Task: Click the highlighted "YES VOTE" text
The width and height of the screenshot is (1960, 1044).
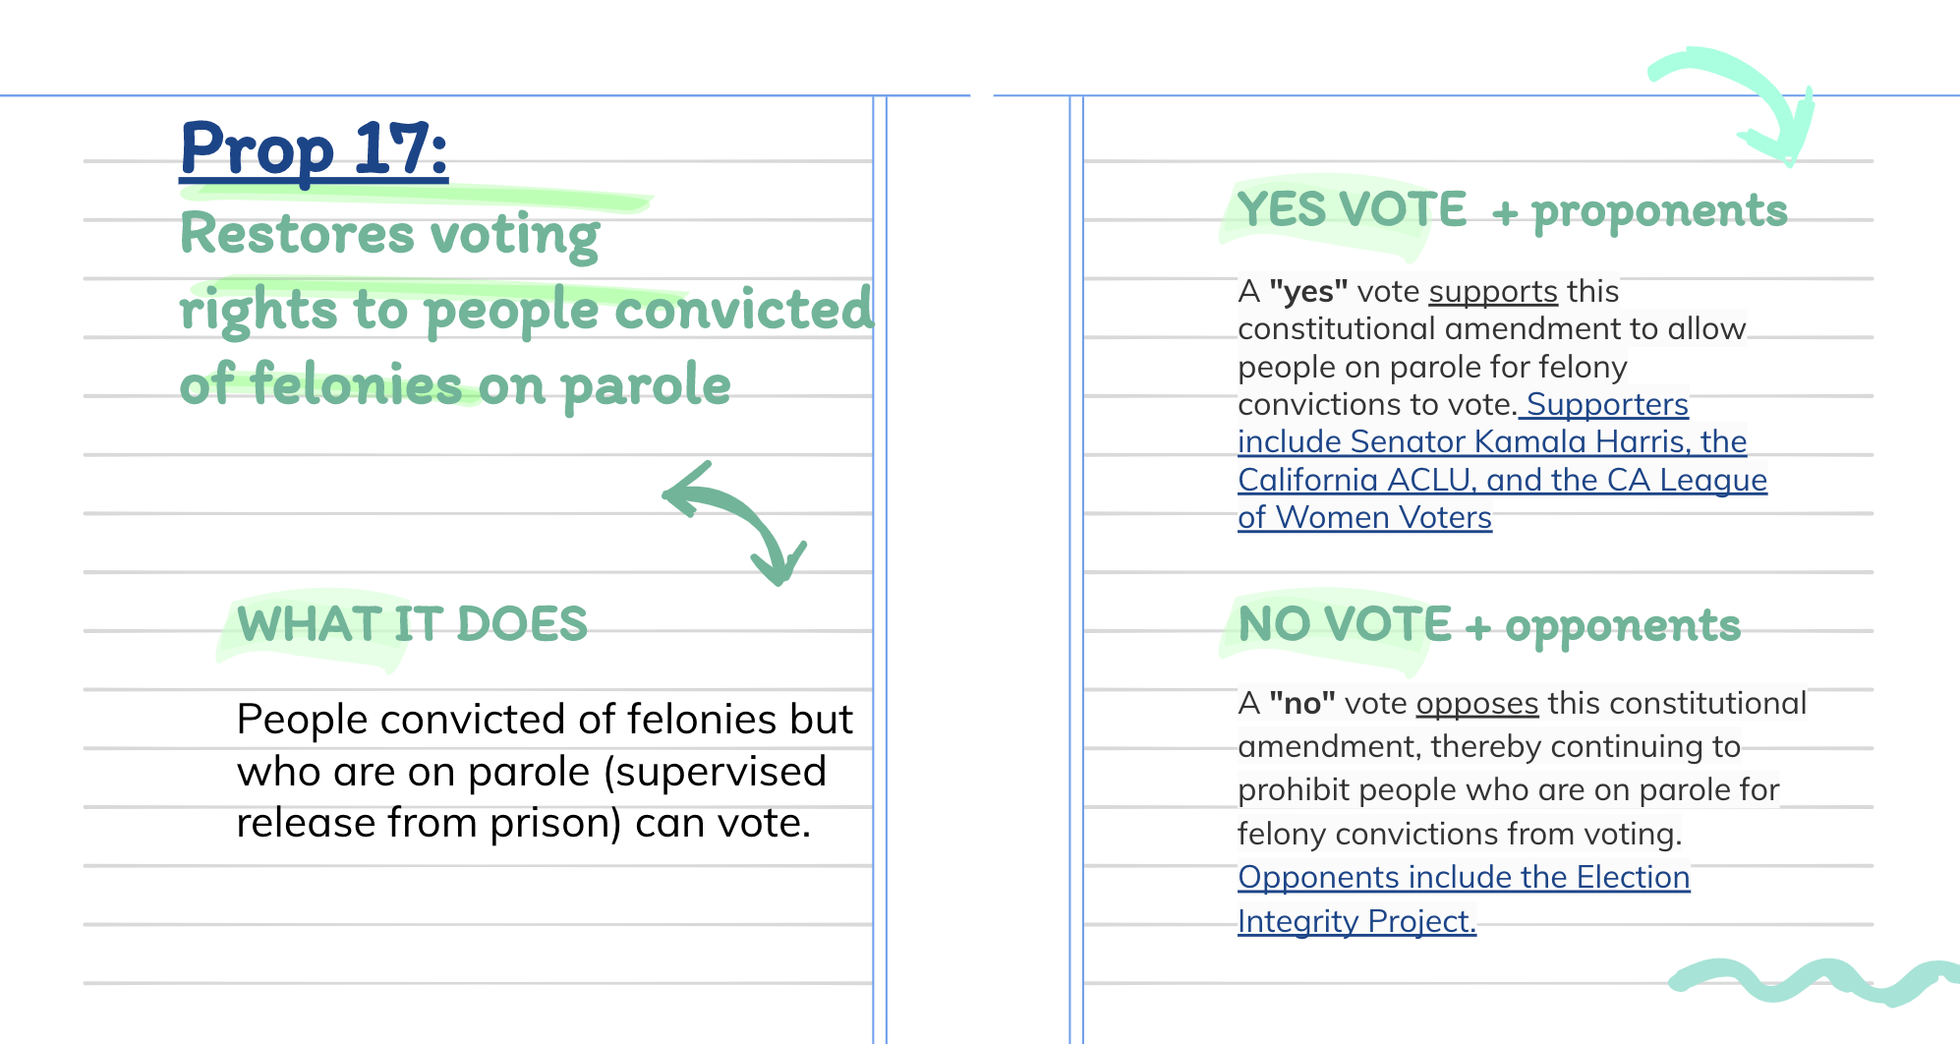Action: click(1352, 210)
